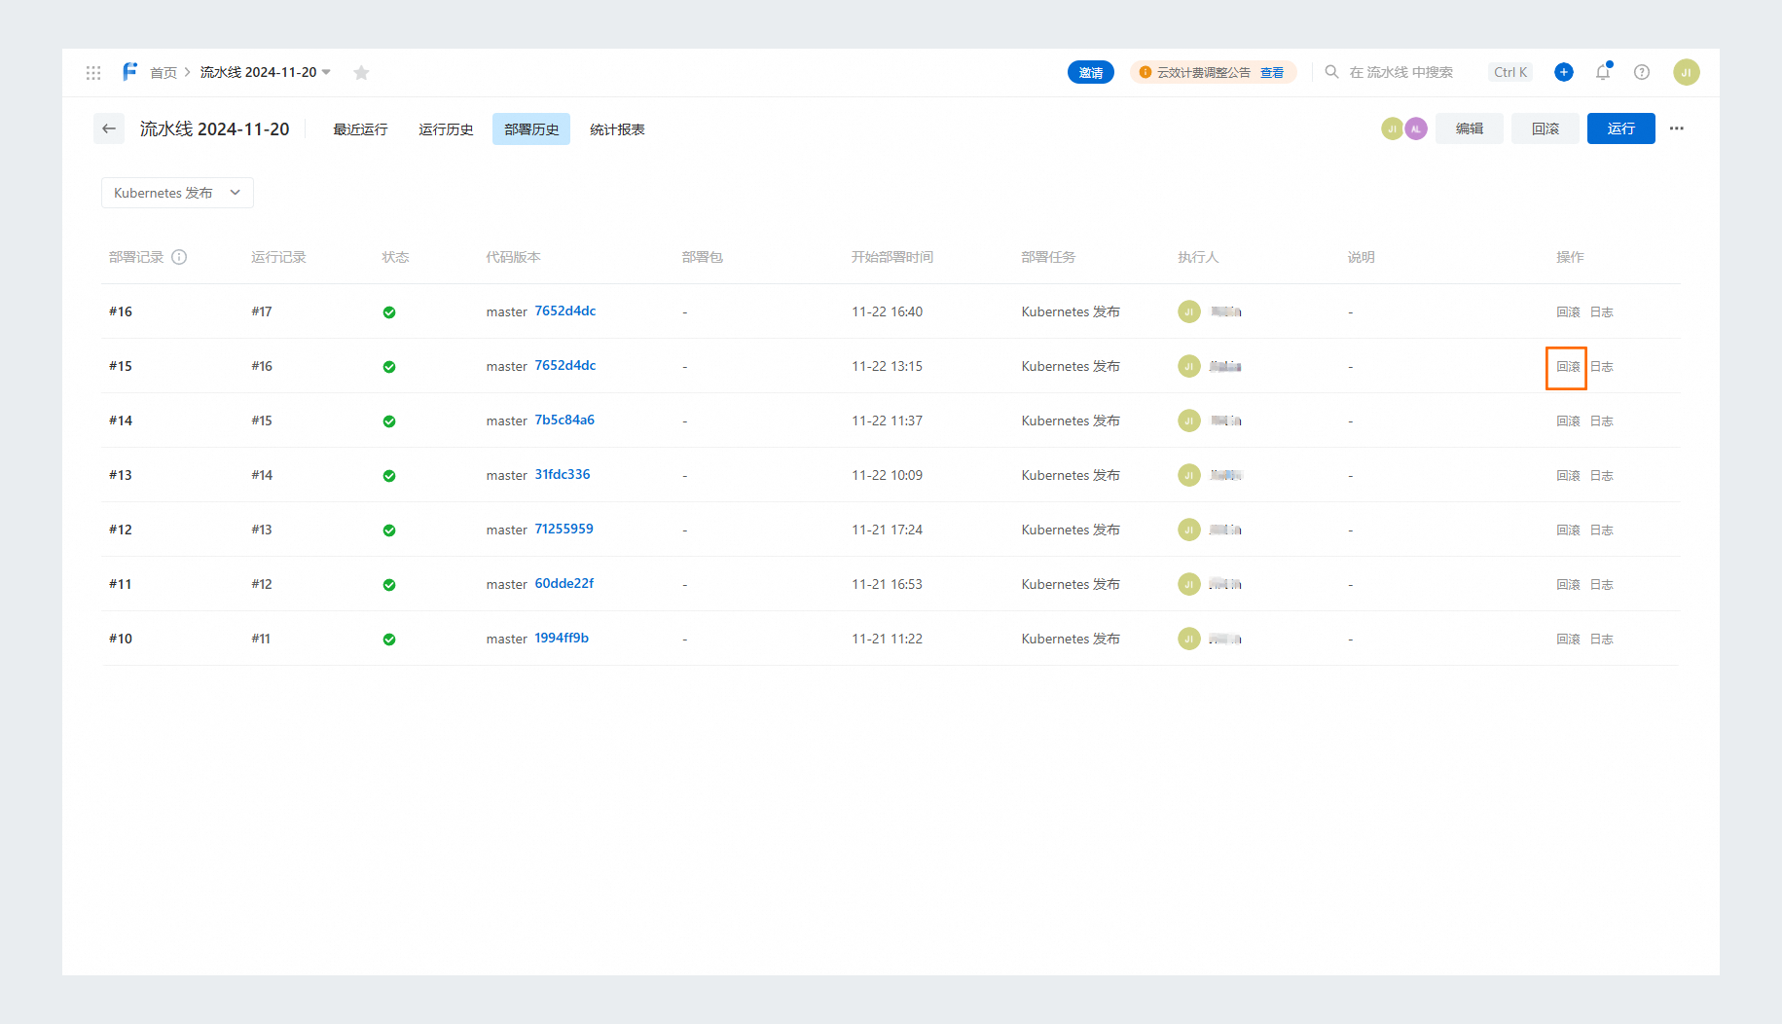The image size is (1782, 1024).
Task: Switch to the 统计报表 tab
Action: [x=617, y=129]
